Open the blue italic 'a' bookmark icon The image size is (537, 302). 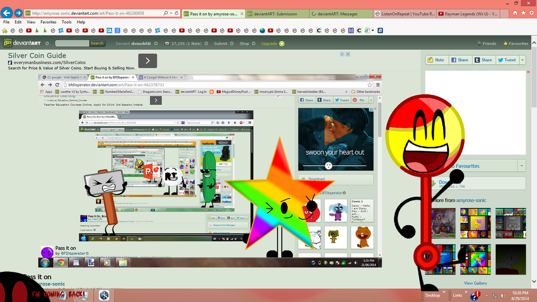[380, 31]
